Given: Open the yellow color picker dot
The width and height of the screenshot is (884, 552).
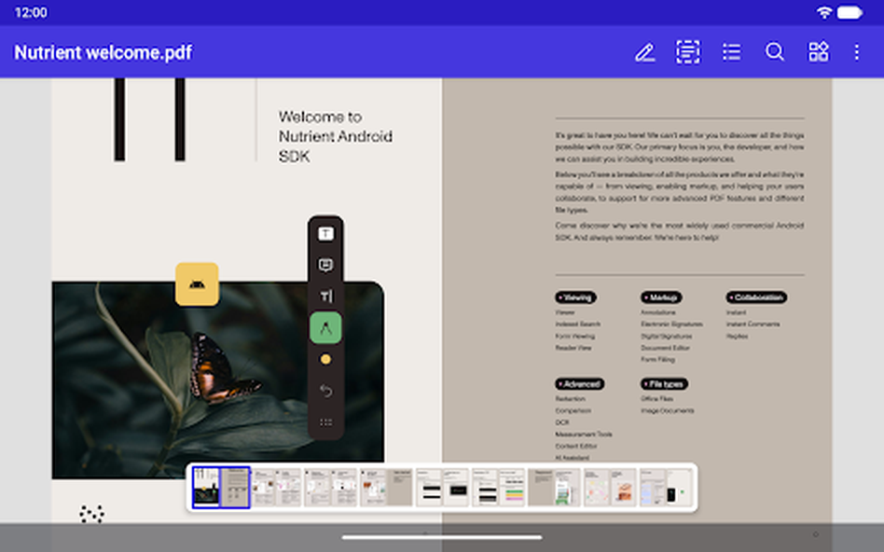Looking at the screenshot, I should (x=325, y=359).
